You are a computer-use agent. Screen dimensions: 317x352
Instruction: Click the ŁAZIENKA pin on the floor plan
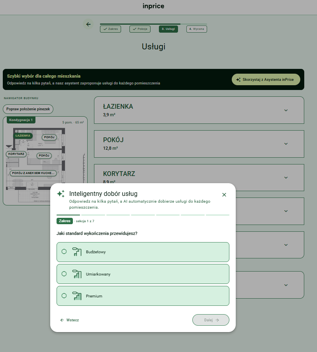pos(23,136)
